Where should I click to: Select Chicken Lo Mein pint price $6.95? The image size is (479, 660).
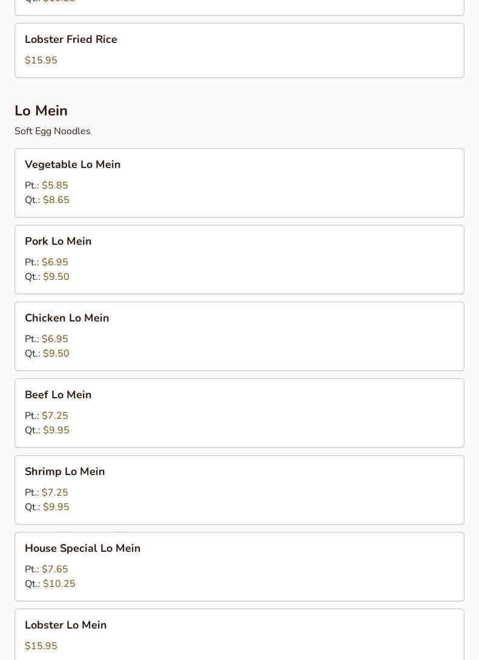coord(54,339)
